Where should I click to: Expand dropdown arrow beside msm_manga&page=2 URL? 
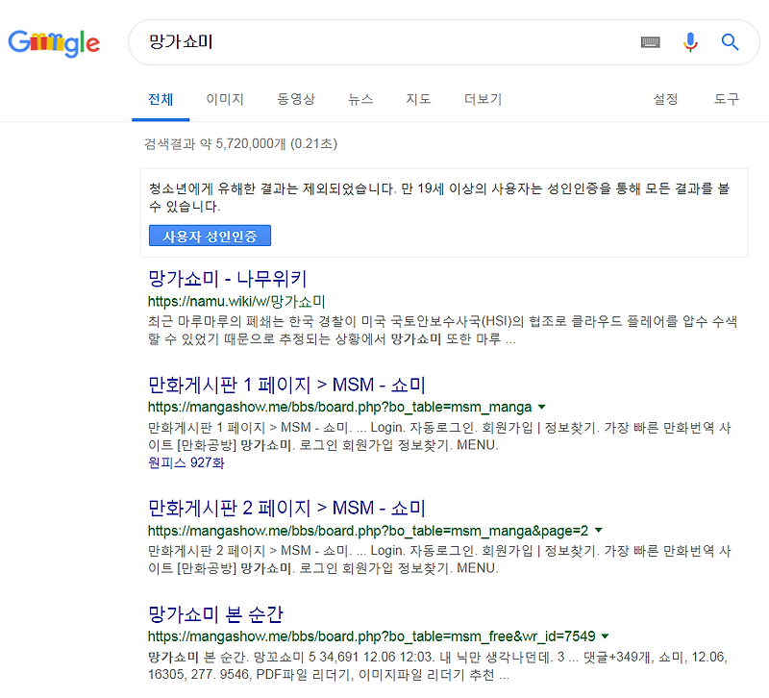click(x=598, y=531)
